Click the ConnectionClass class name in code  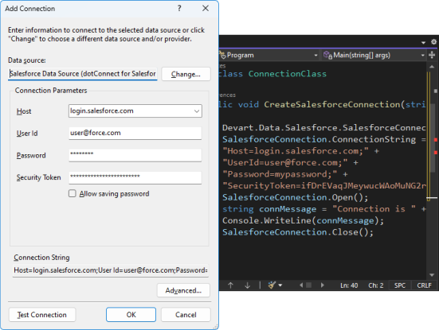point(288,74)
